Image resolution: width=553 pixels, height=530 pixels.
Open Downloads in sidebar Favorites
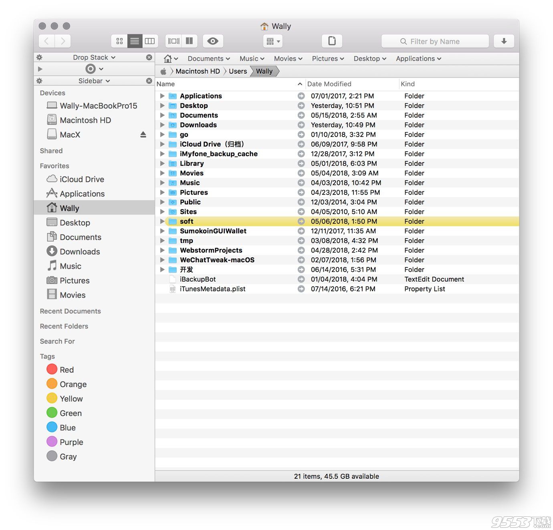pyautogui.click(x=94, y=251)
